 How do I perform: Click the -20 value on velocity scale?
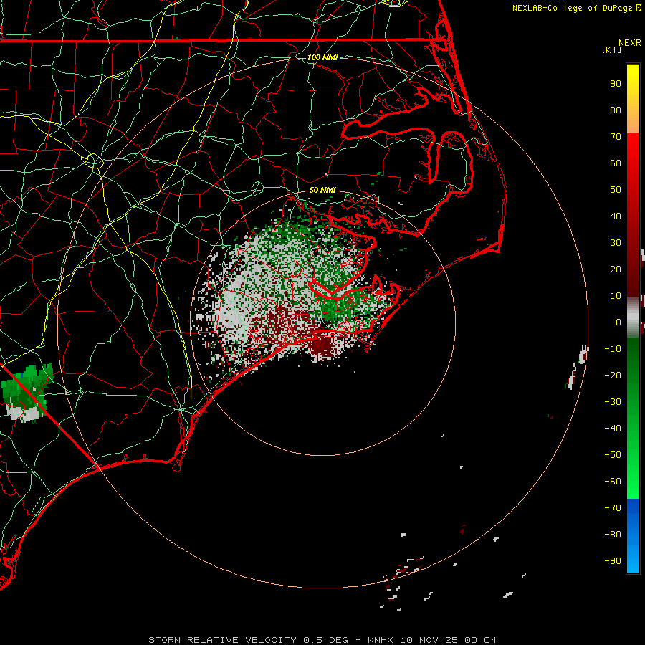coord(613,375)
